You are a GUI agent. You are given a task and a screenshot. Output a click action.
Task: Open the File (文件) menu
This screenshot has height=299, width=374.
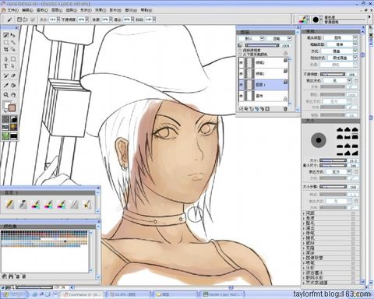click(12, 10)
